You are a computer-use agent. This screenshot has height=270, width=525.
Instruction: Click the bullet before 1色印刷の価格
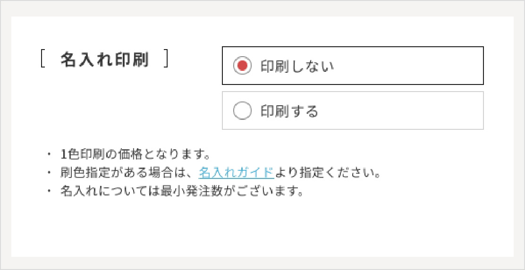(49, 154)
